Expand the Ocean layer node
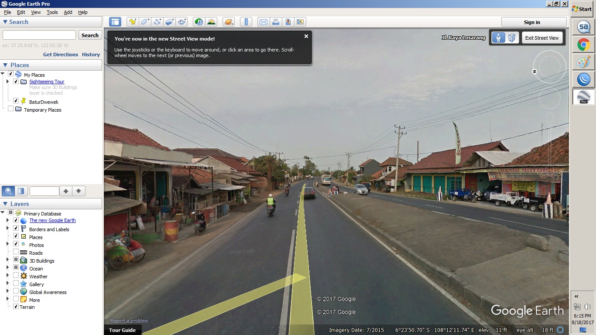The height and width of the screenshot is (335, 596). (x=7, y=268)
